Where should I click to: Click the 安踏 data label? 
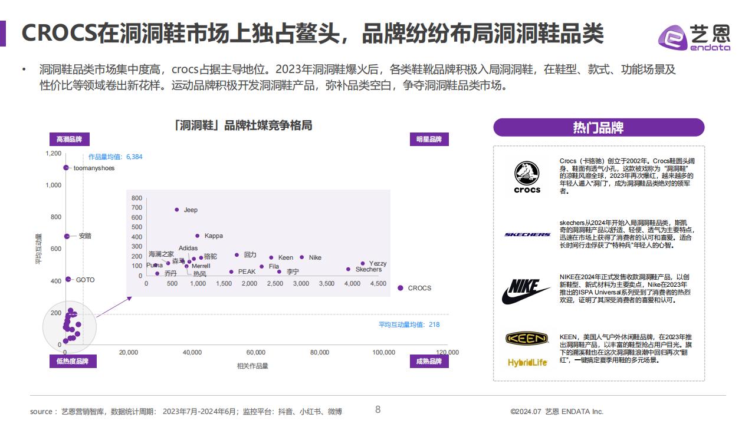pos(85,236)
